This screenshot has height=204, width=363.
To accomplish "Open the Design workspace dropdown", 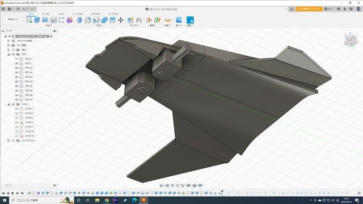I will click(12, 19).
